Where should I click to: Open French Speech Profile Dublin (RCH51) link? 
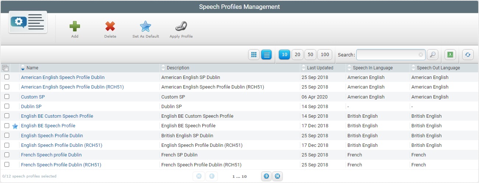point(61,165)
